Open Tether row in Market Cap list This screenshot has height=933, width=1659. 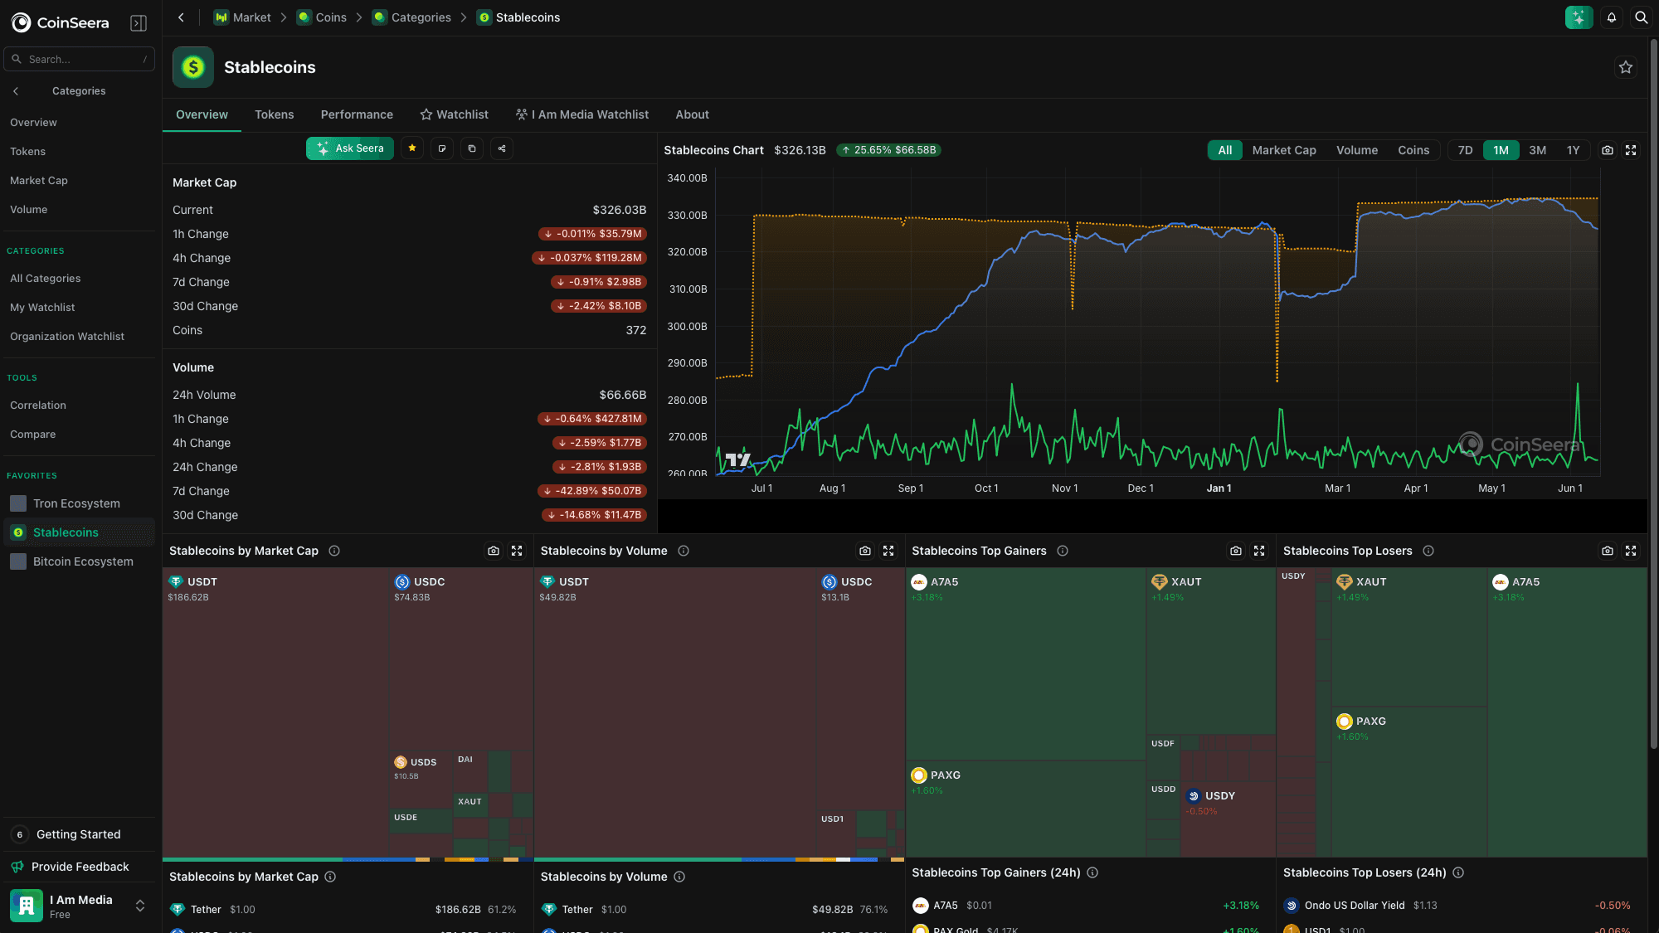347,910
